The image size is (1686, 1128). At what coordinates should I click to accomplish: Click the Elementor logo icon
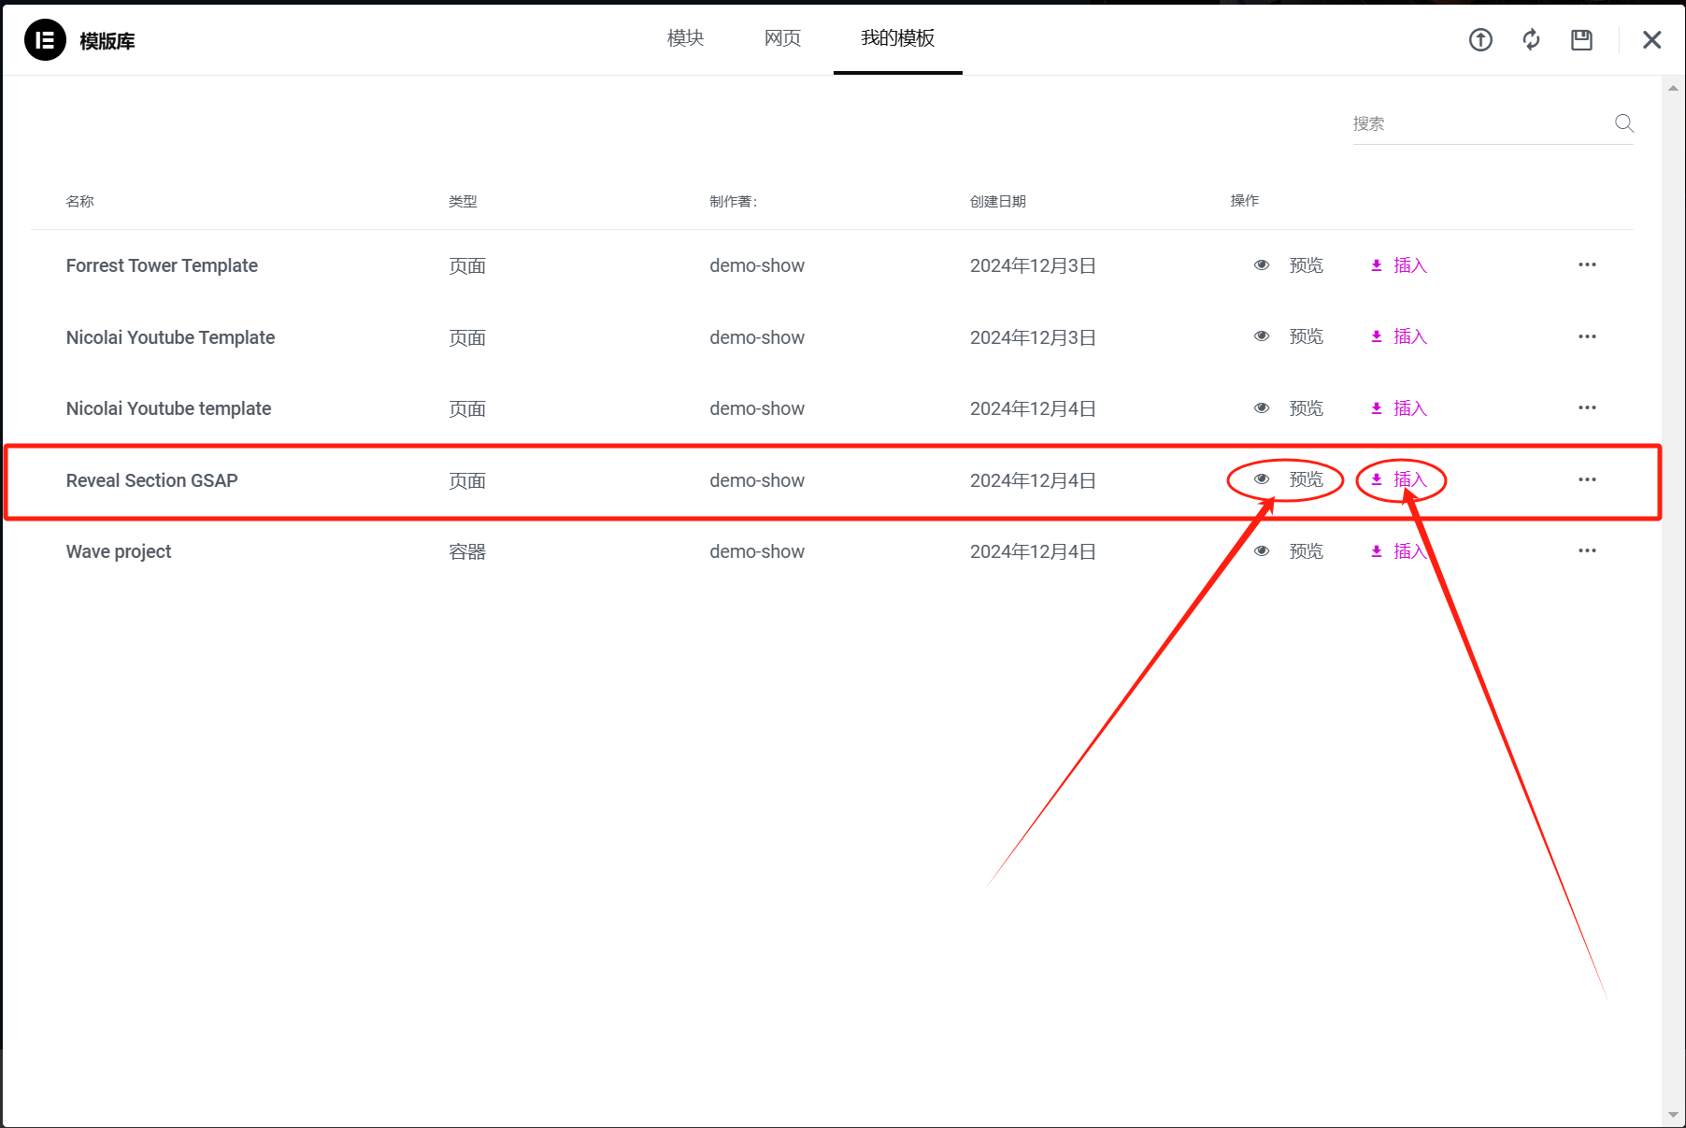(x=44, y=40)
